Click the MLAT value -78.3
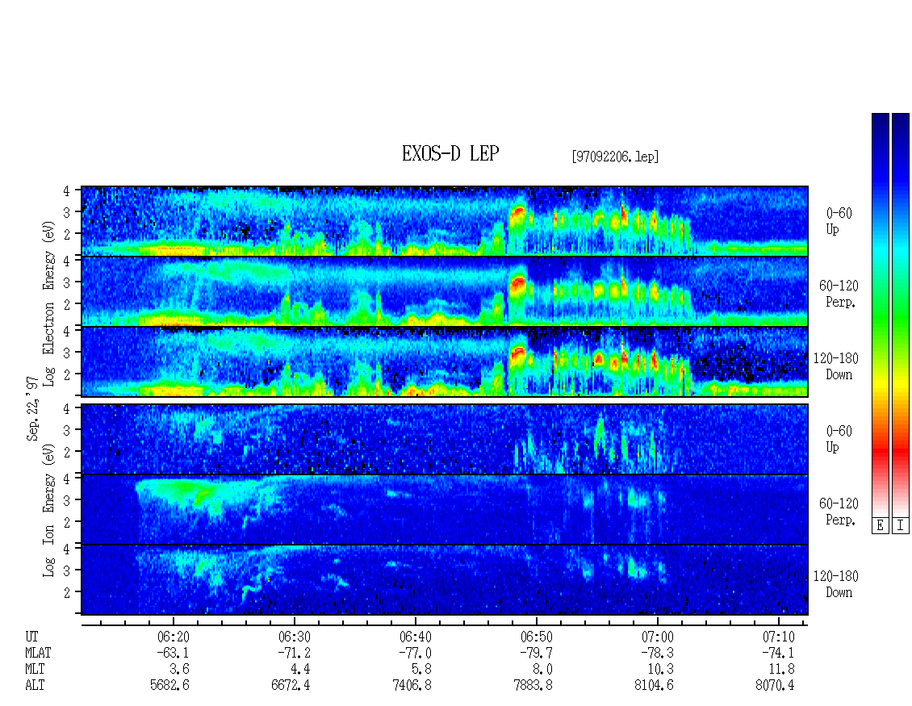The image size is (912, 706). 657,653
